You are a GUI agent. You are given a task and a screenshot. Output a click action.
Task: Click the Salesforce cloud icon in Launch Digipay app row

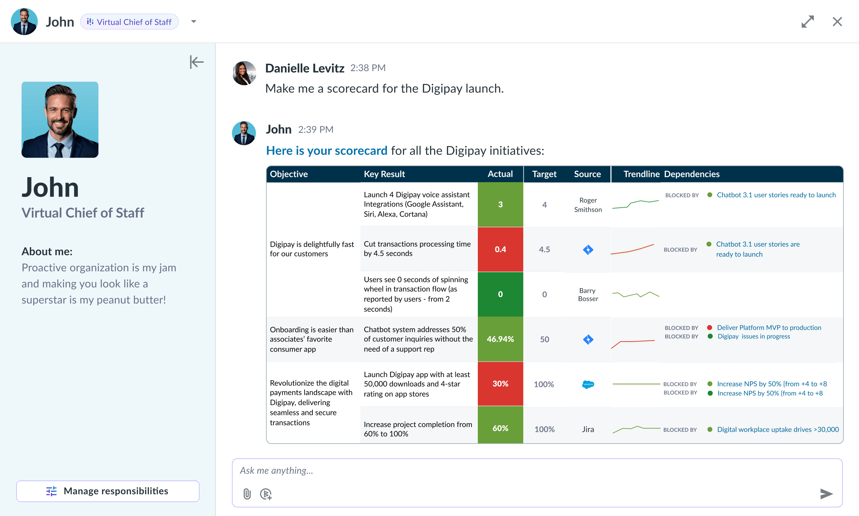[588, 384]
